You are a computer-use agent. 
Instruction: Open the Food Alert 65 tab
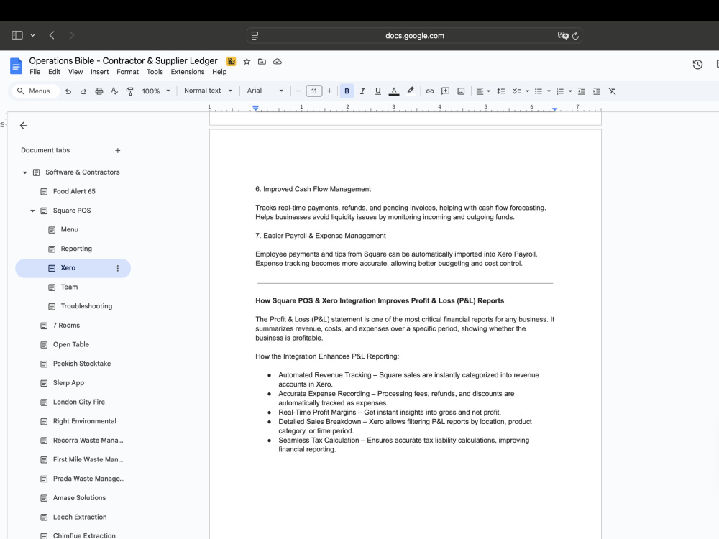click(x=73, y=192)
